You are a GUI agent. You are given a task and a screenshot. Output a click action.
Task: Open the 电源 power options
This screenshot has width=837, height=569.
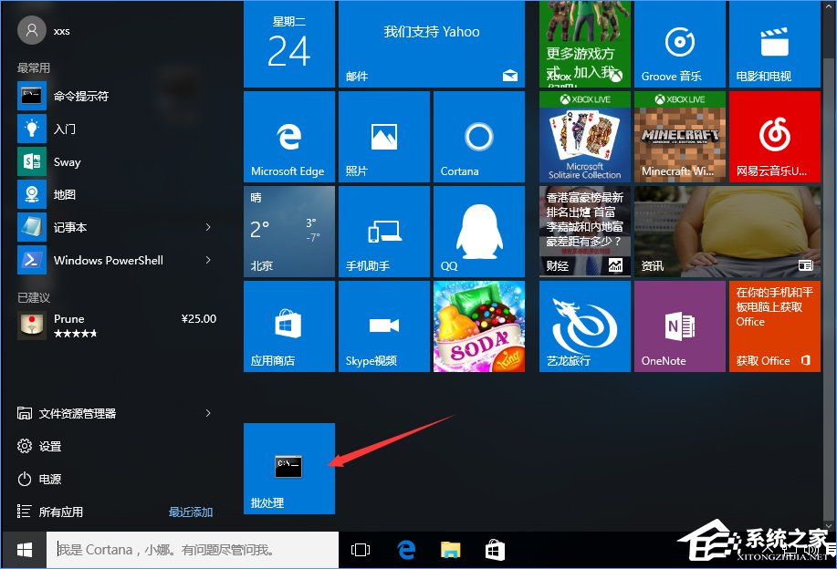pos(48,479)
